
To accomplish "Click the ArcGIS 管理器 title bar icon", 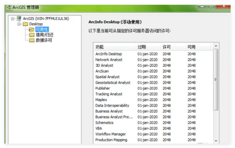I will point(8,7).
